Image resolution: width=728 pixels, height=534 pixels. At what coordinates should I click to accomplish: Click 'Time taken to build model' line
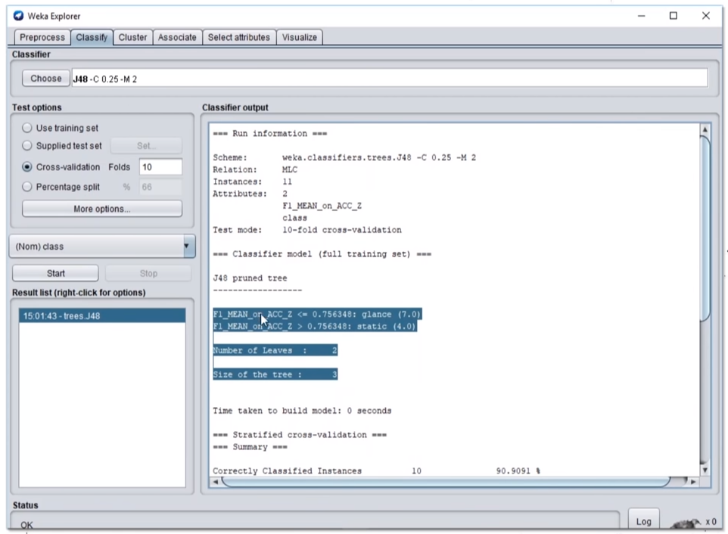(302, 411)
